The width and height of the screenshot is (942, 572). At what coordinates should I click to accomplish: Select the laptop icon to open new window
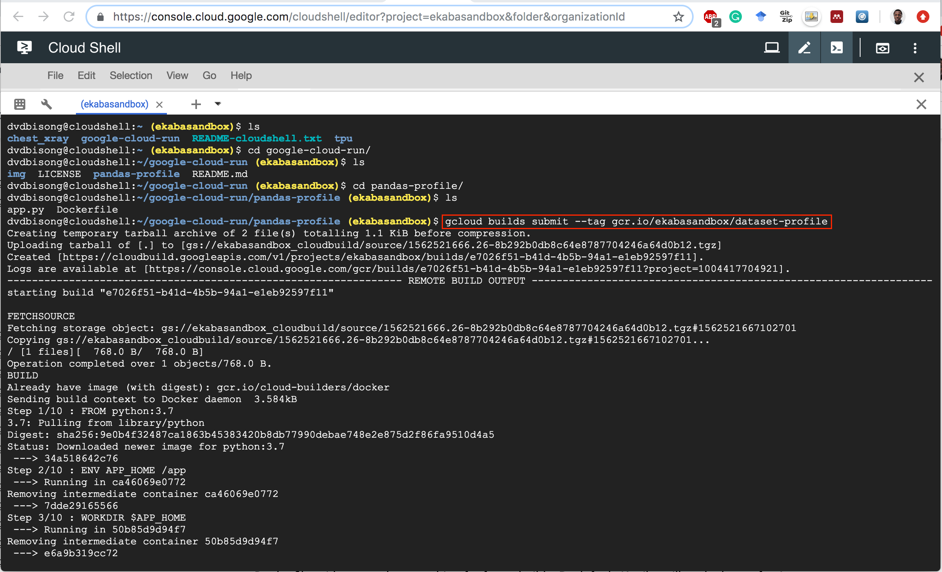[772, 47]
